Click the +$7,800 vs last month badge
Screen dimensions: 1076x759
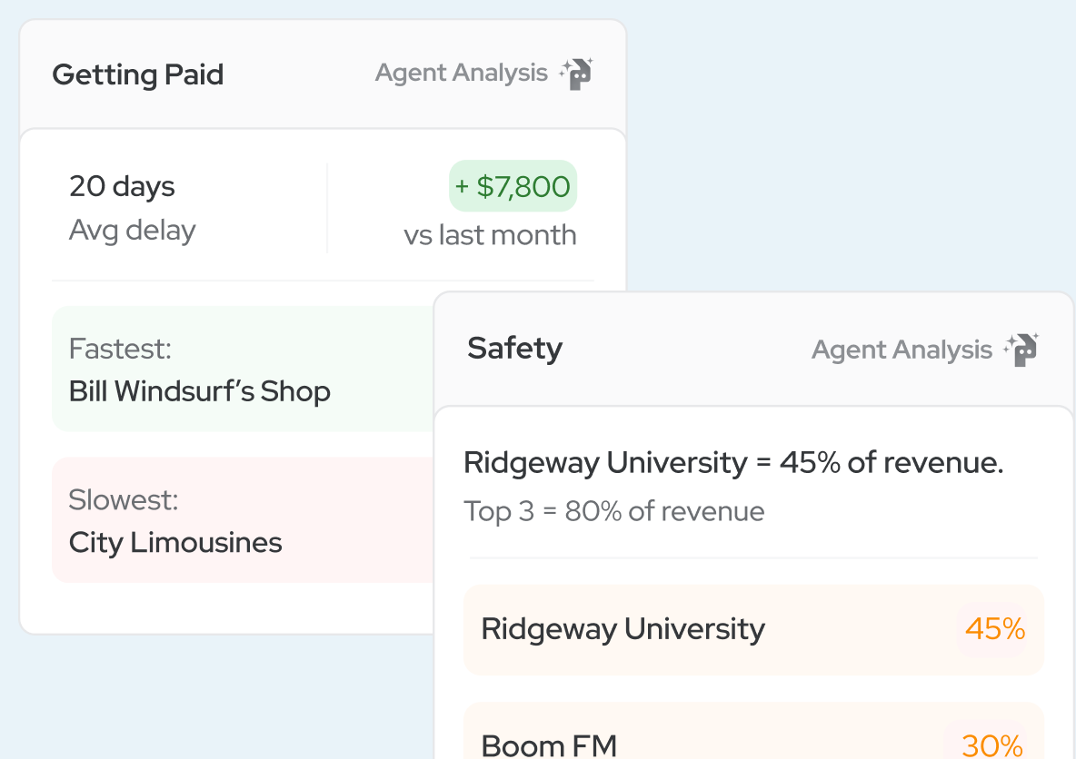[x=513, y=186]
